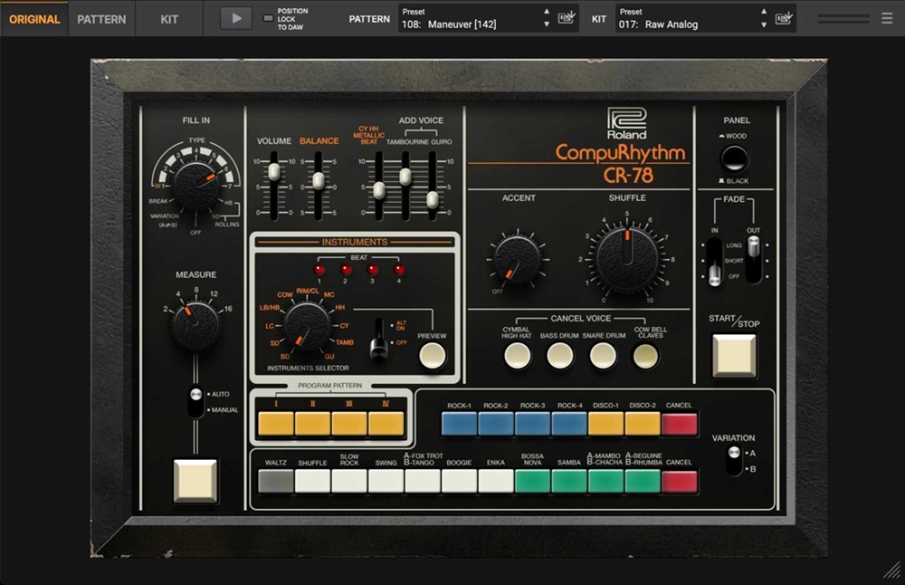Switch to the PATTERN tab
The image size is (905, 585).
(101, 18)
